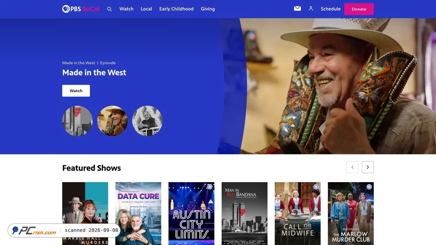Click the PBS SoCal logo
The width and height of the screenshot is (436, 245).
pos(80,9)
